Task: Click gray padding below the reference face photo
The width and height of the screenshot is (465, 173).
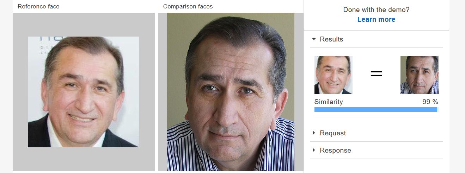Action: pyautogui.click(x=84, y=159)
